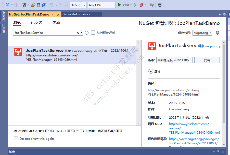
Task: Open the new project toolbar icon
Action: (24, 5)
